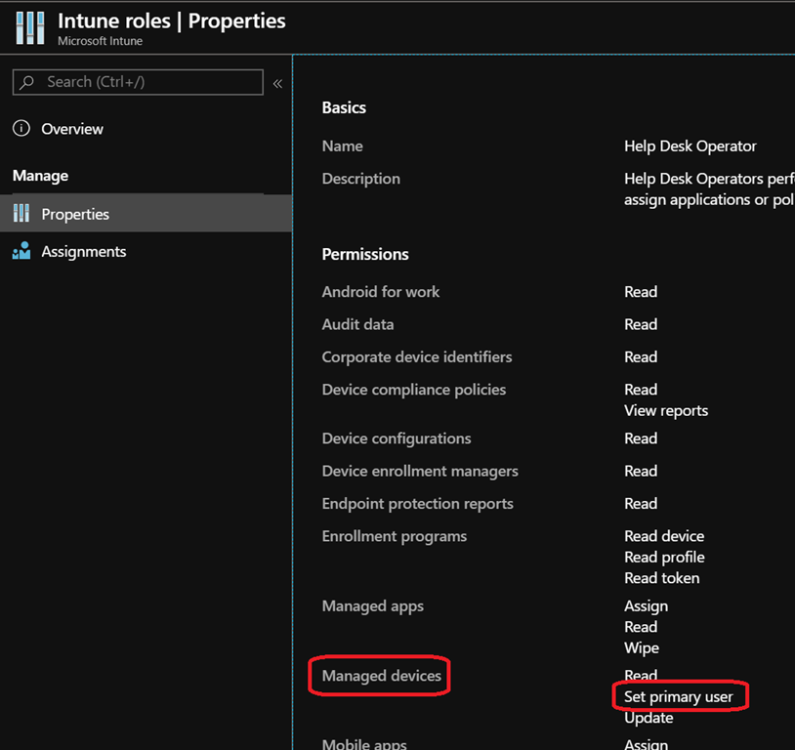Go to the Assignments menu item
The height and width of the screenshot is (750, 795).
click(83, 251)
